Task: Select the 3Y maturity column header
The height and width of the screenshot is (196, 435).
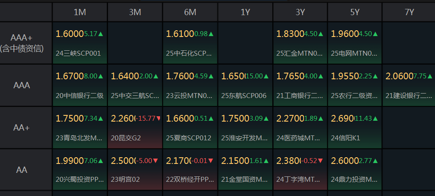Action: pyautogui.click(x=300, y=12)
